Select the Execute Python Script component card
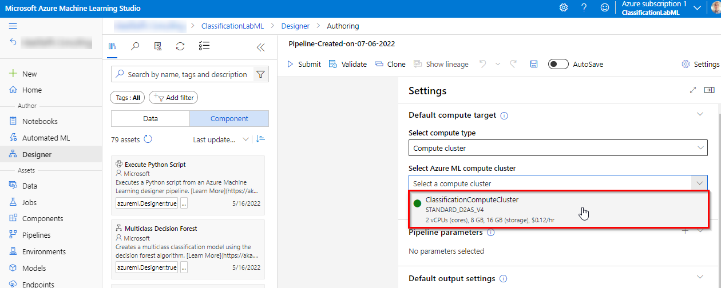Screen dimensions: 721x288 point(188,183)
